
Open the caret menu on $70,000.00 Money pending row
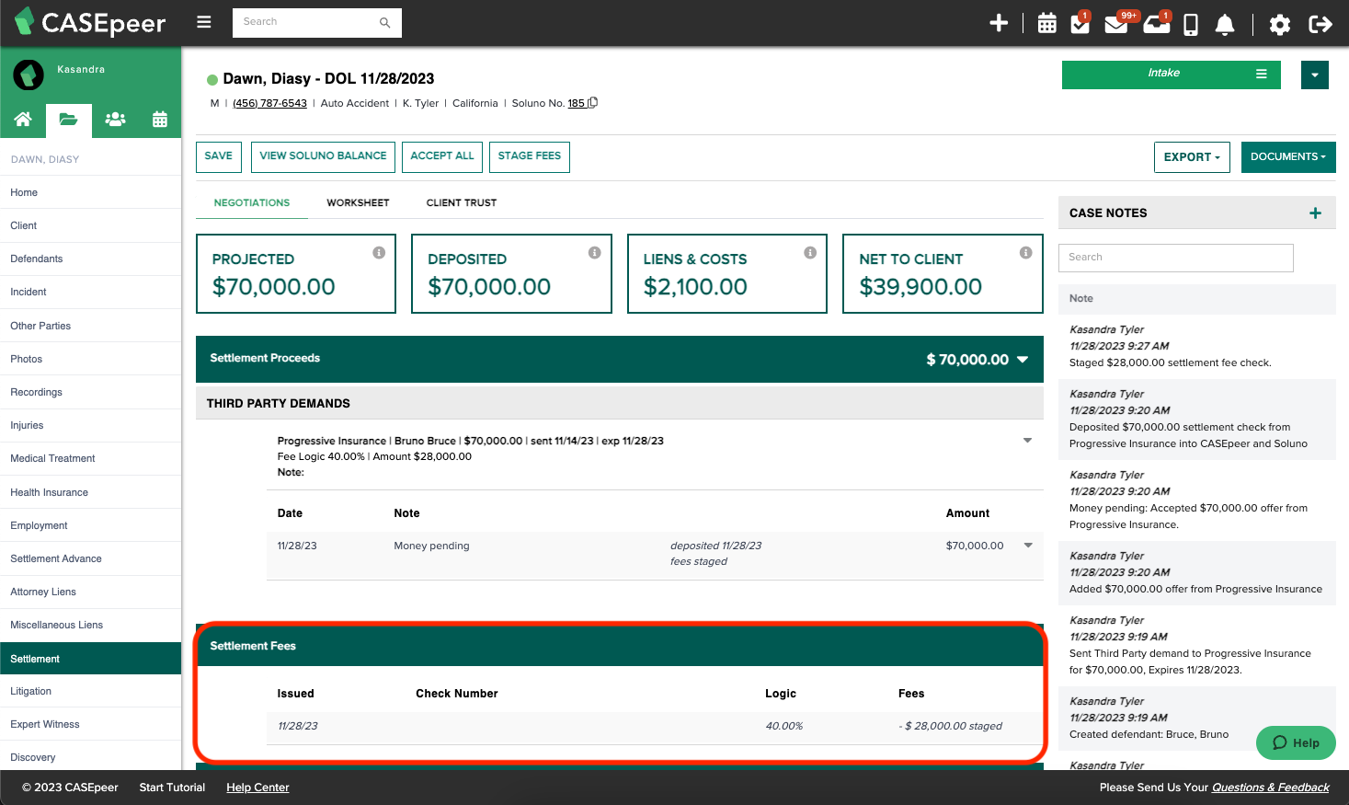[1028, 546]
